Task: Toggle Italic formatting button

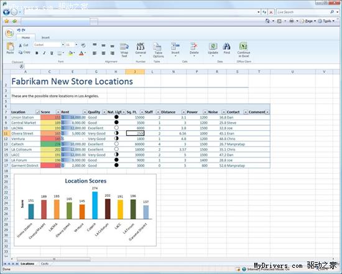Action: click(x=44, y=53)
